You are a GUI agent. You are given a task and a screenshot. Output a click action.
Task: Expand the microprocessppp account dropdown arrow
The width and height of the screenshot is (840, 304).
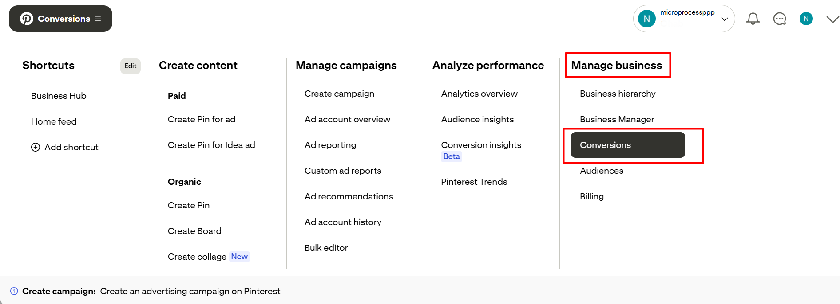pos(725,19)
